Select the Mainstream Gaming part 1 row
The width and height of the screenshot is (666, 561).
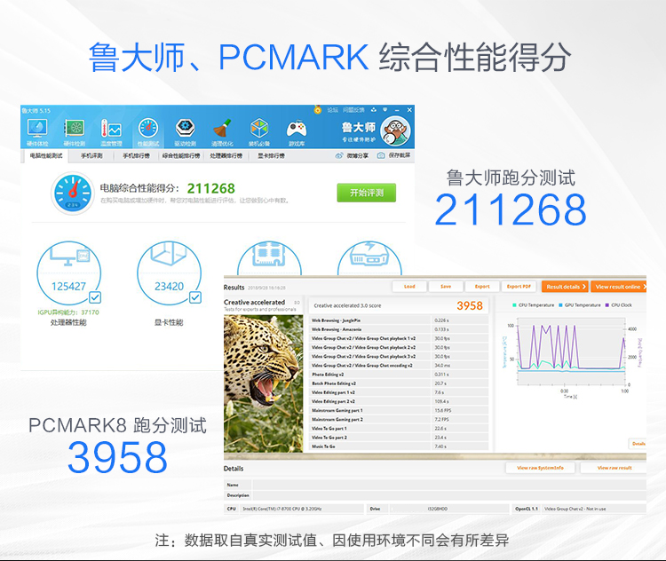pos(400,411)
